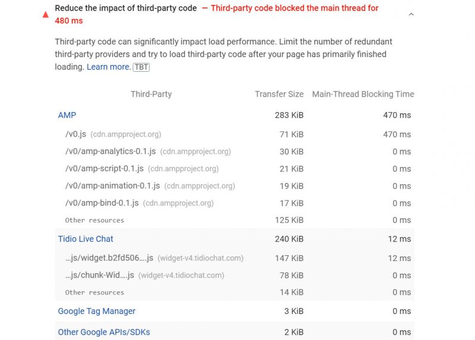Click the Main-Thread Blocking Time header
This screenshot has width=475, height=340.
[363, 94]
